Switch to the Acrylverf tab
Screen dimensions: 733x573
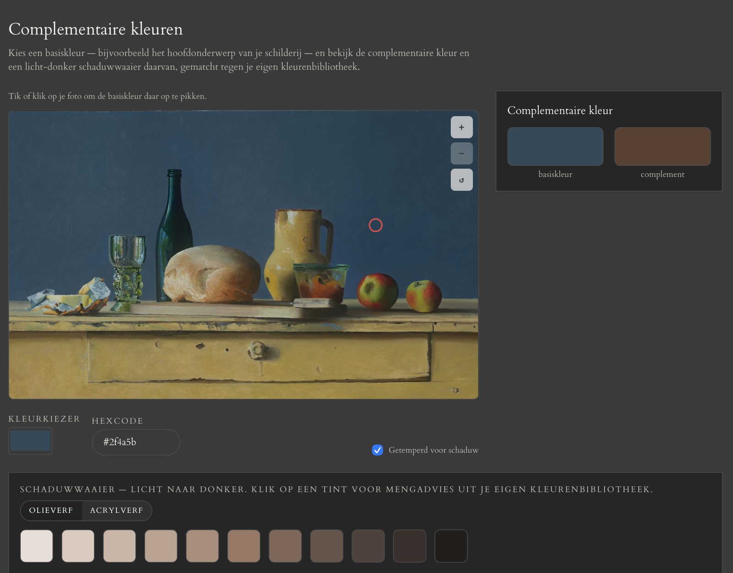click(116, 510)
